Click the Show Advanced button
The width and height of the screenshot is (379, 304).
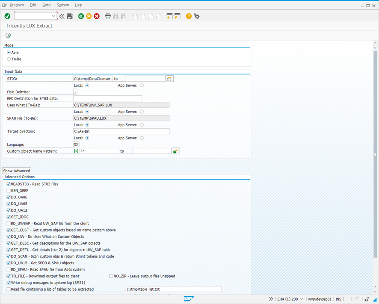click(16, 170)
